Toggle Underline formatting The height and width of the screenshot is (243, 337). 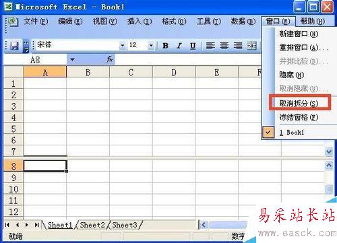[x=193, y=46]
